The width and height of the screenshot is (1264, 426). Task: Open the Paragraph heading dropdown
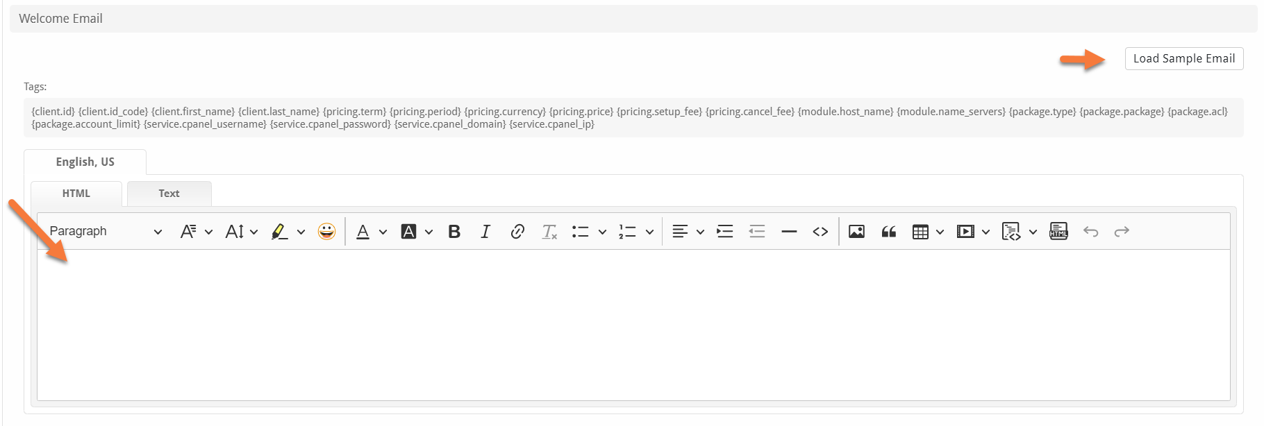click(x=106, y=232)
